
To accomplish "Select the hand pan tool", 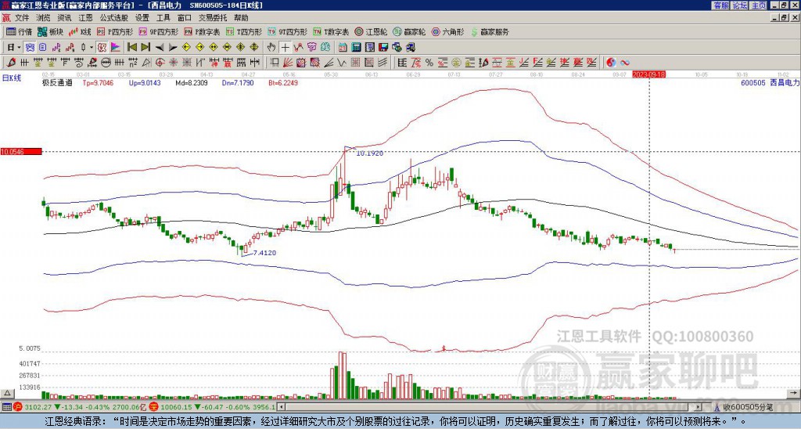I will tap(271, 48).
